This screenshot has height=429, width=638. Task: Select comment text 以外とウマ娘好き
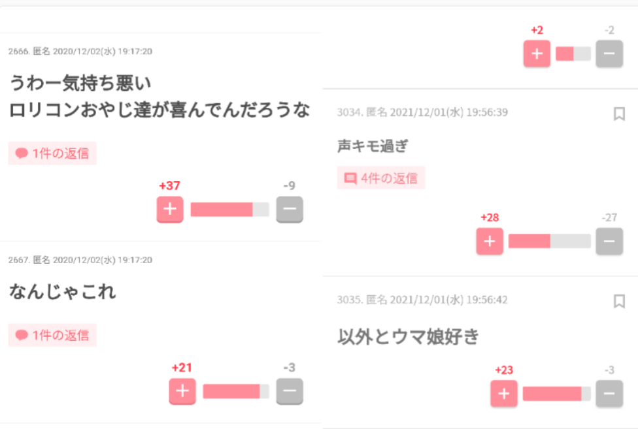tap(408, 337)
